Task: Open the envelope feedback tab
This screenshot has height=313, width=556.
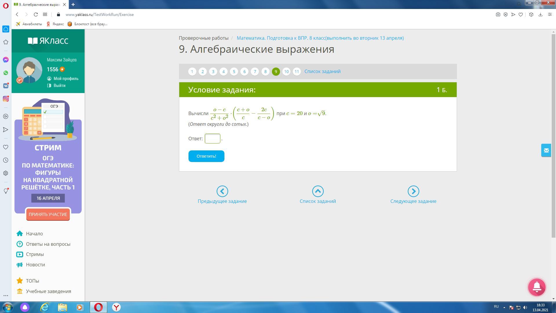Action: (546, 150)
